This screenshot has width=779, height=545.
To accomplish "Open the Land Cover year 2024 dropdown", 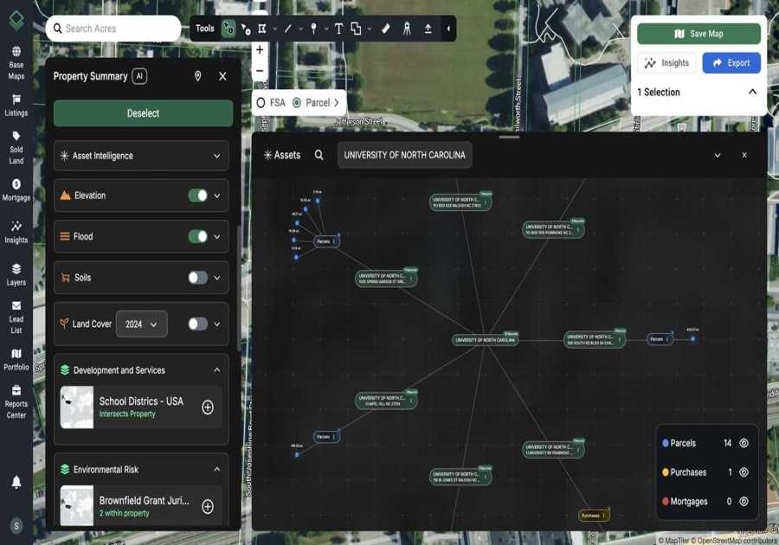I will pyautogui.click(x=142, y=324).
